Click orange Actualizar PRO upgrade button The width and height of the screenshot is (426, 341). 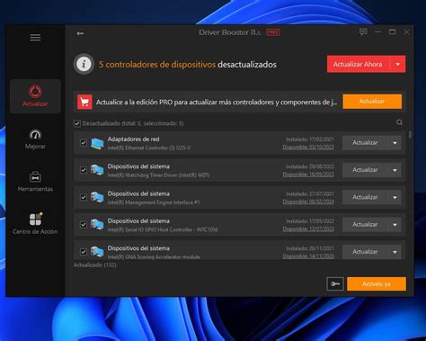(x=372, y=102)
